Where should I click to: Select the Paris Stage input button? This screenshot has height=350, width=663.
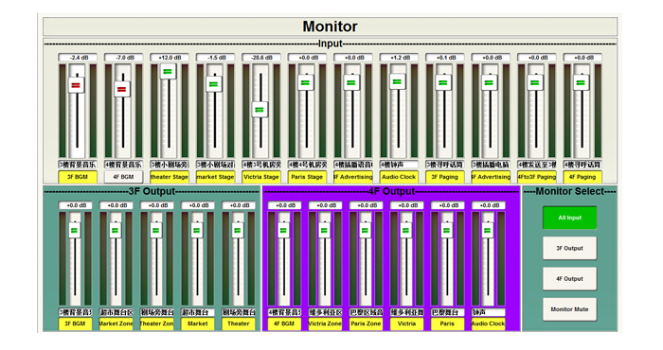click(307, 177)
